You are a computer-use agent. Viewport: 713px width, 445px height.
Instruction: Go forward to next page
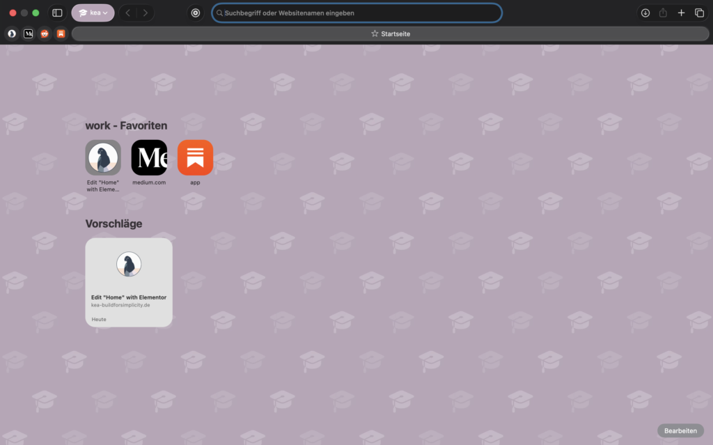click(145, 13)
